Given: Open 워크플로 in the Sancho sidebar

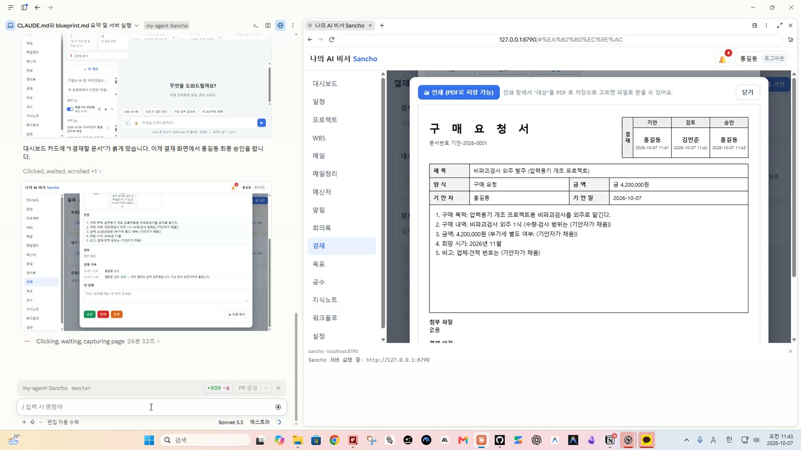Looking at the screenshot, I should 341,318.
